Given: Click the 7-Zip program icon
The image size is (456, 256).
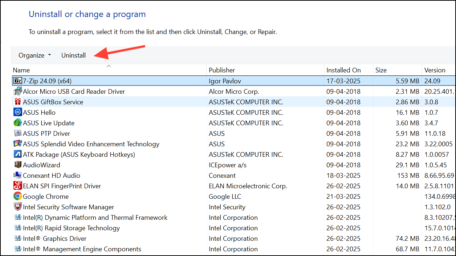Looking at the screenshot, I should click(x=17, y=81).
